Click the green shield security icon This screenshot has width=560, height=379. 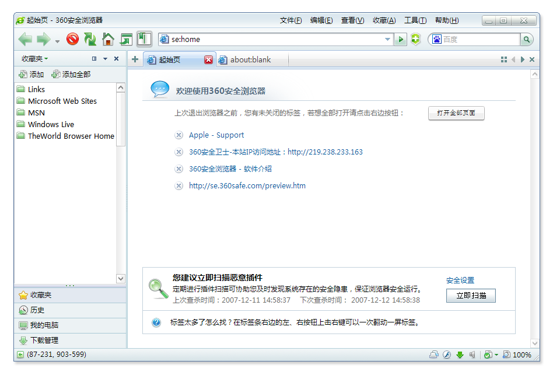pos(415,39)
